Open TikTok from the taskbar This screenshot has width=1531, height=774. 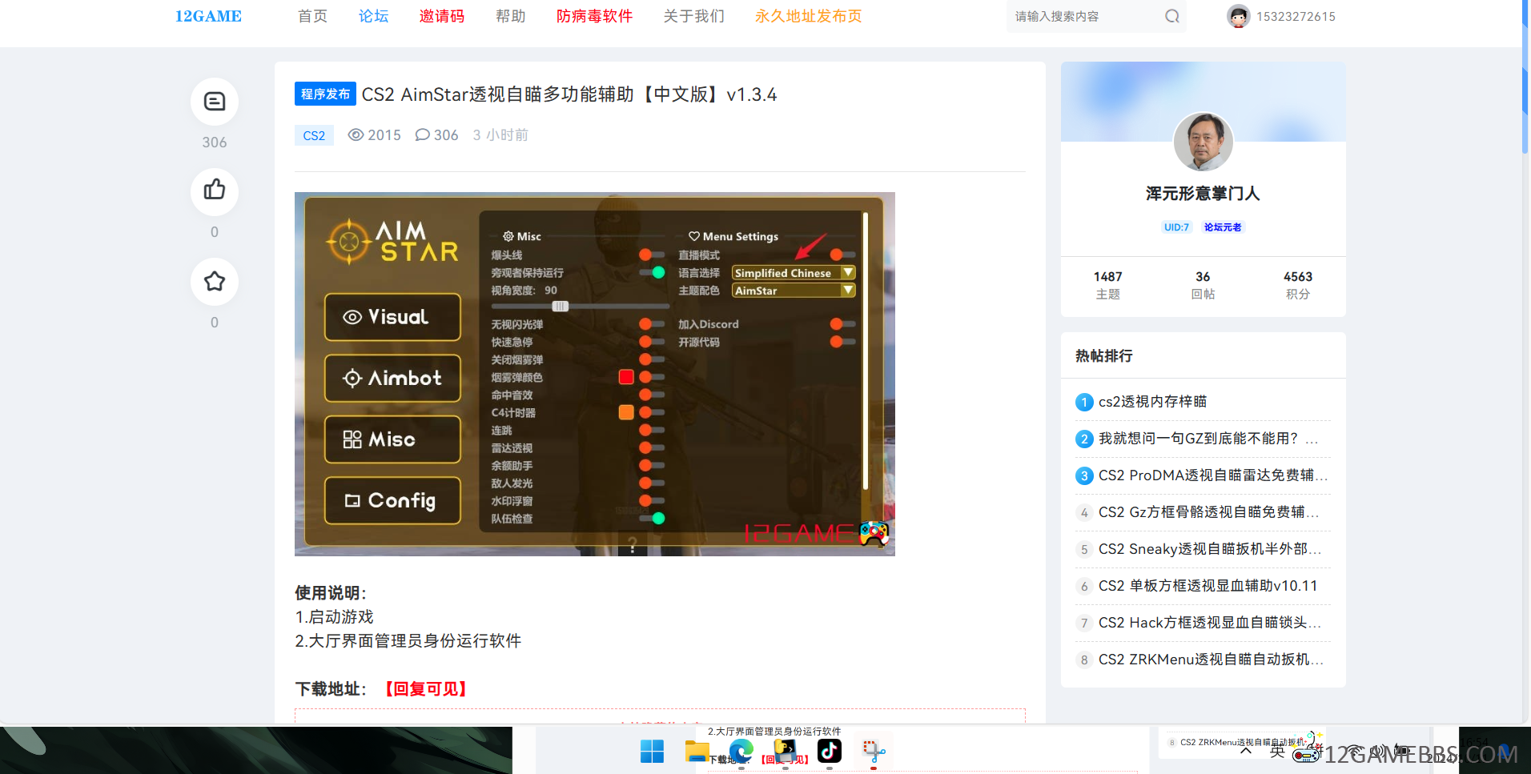(829, 751)
